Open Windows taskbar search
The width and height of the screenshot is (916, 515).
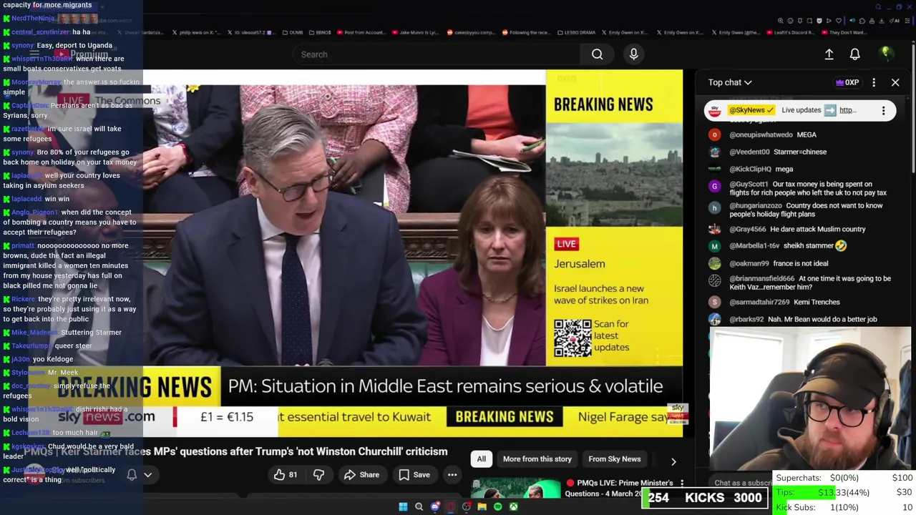419,506
